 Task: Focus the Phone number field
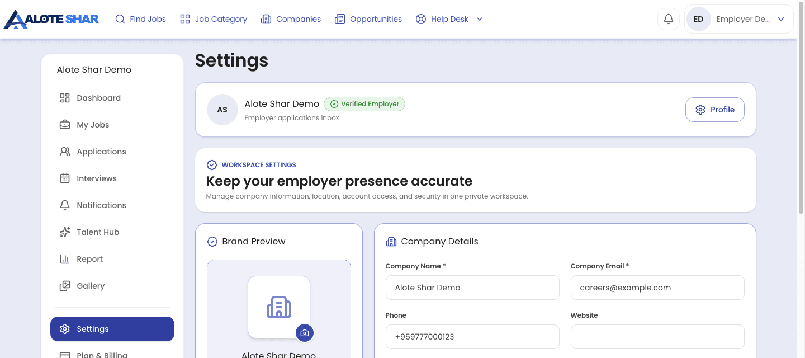tap(472, 337)
